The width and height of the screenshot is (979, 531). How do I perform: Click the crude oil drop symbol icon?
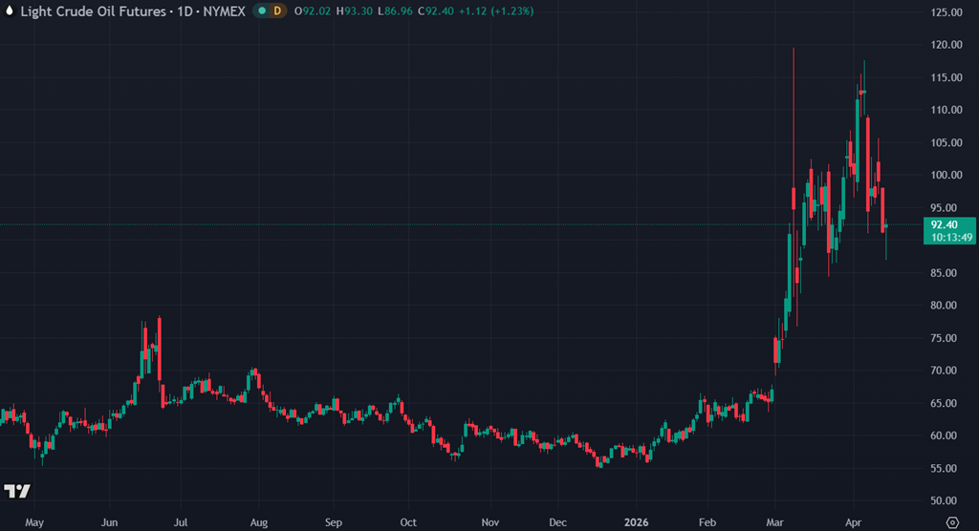(x=10, y=11)
